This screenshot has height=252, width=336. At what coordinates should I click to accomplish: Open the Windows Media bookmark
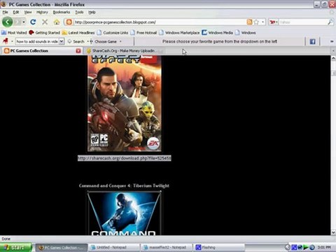coord(218,33)
